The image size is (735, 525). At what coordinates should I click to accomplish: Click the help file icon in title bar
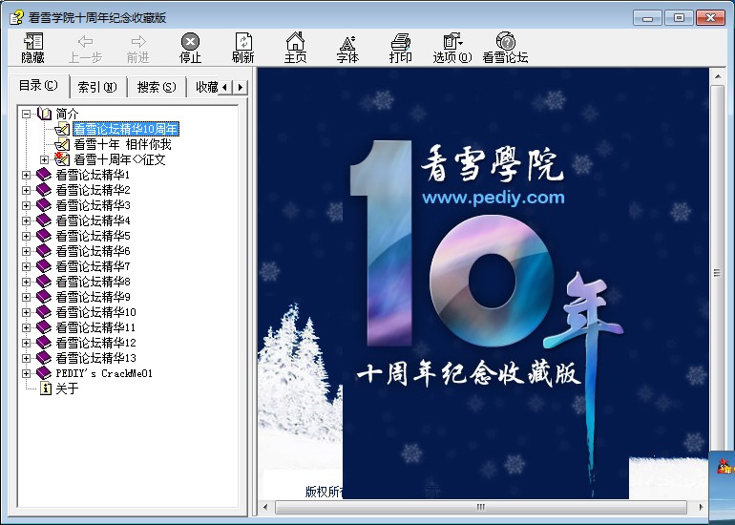click(16, 18)
